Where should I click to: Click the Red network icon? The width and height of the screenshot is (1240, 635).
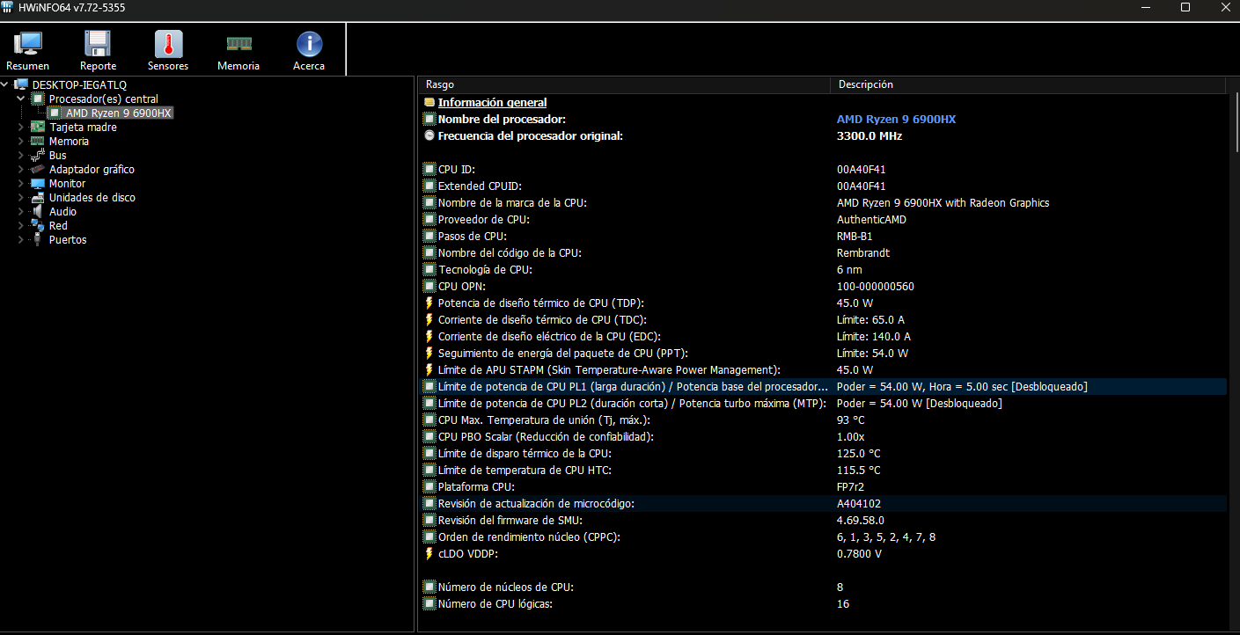pyautogui.click(x=37, y=225)
